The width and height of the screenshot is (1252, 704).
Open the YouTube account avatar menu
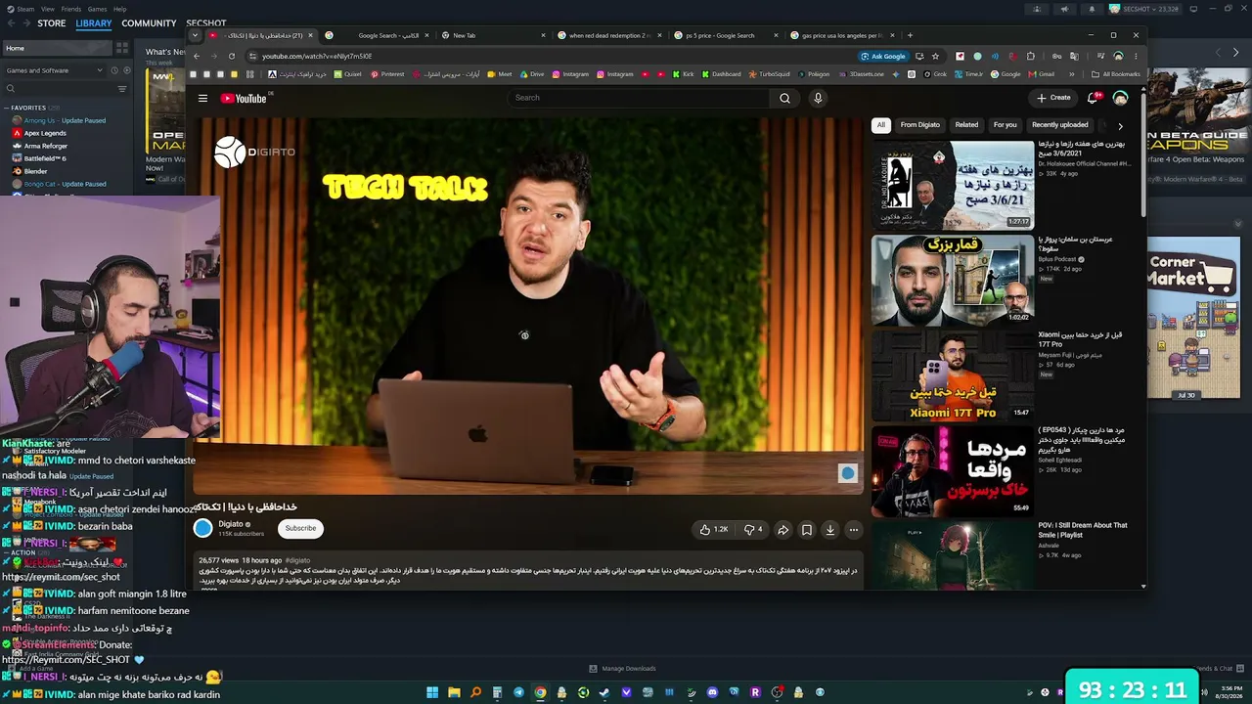[1120, 98]
